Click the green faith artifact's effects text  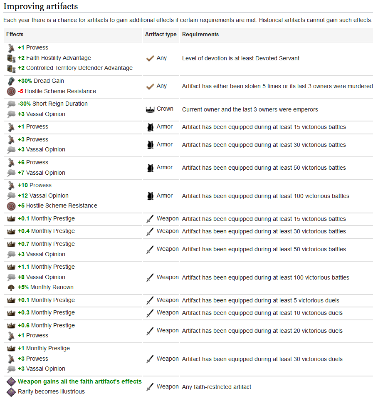pyautogui.click(x=79, y=381)
